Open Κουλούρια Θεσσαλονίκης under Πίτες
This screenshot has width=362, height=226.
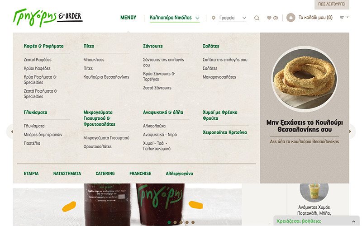[106, 77]
